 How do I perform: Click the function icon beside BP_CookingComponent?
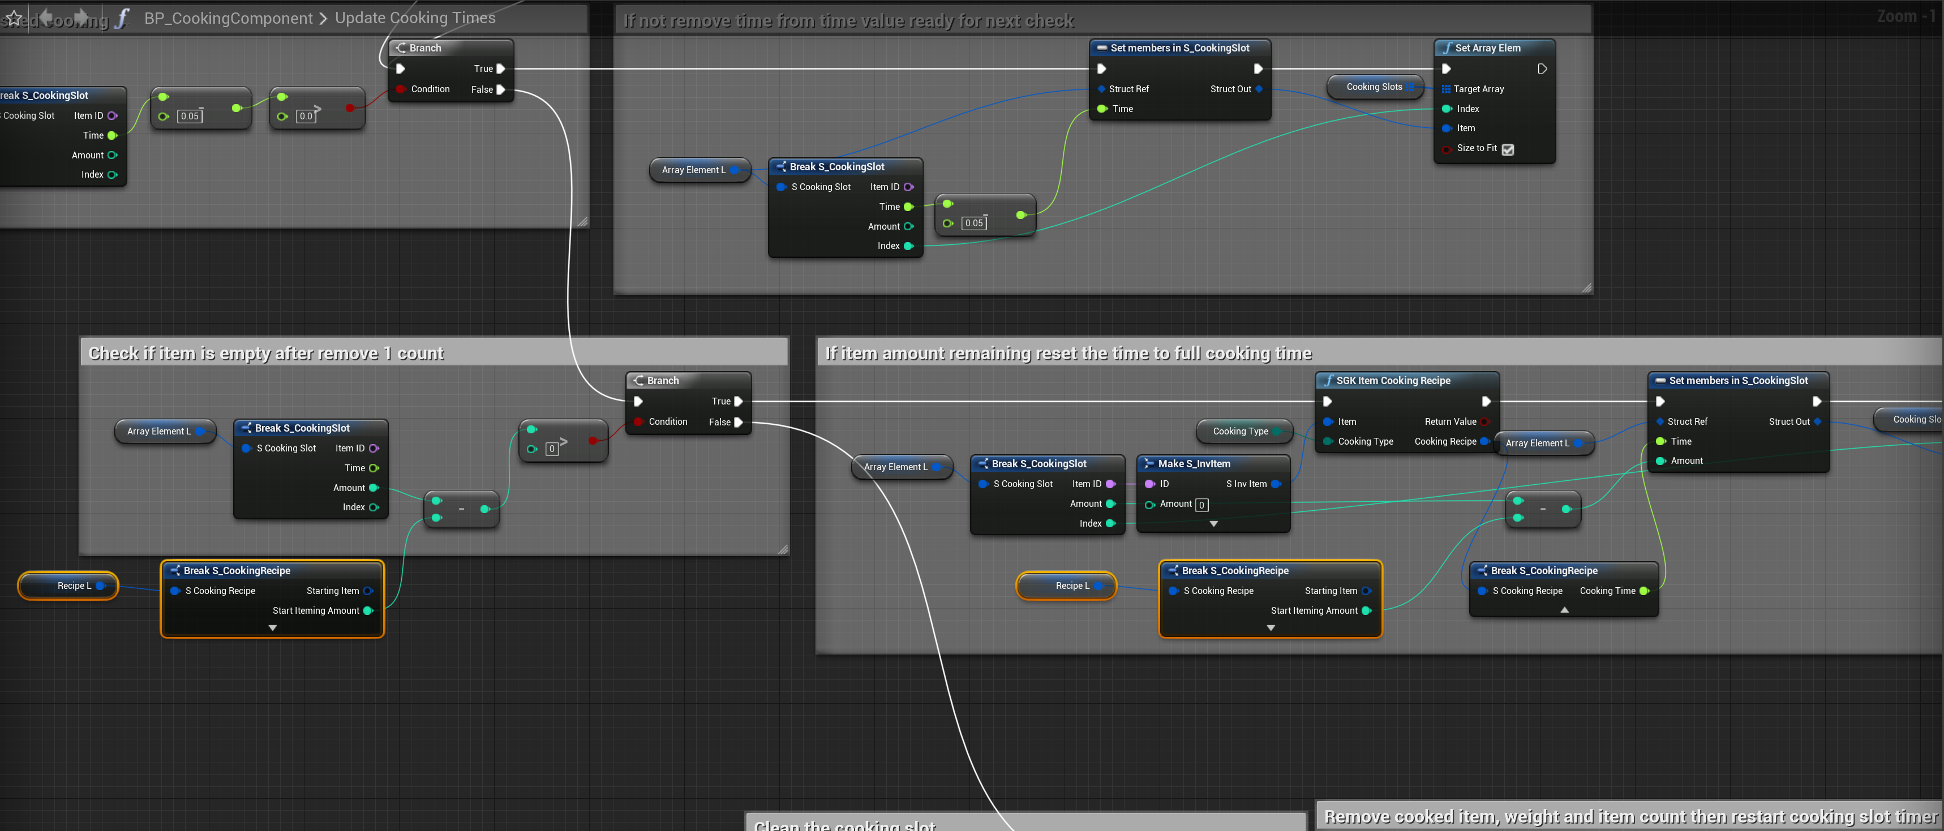[123, 18]
